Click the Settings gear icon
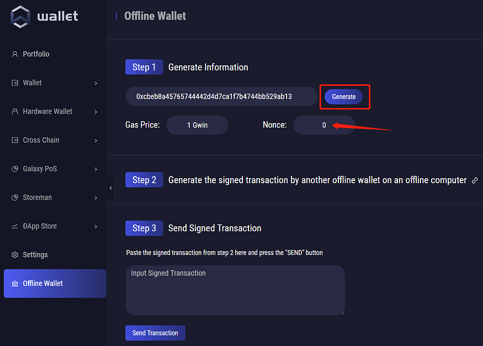 tap(15, 255)
